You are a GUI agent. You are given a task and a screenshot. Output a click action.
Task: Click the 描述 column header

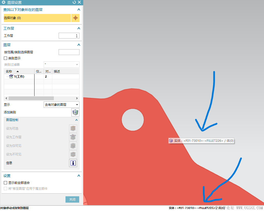[66, 72]
